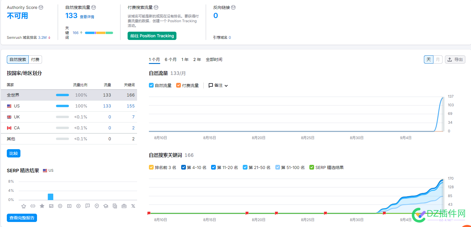Click US flag beside SERP 精选结果 heading

tap(45, 170)
